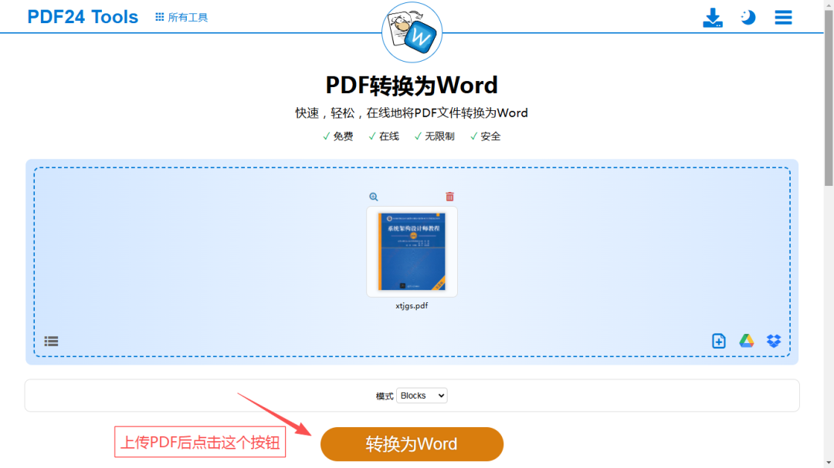Viewport: 834px width, 468px height.
Task: Switch to list view using the list icon
Action: coord(51,341)
